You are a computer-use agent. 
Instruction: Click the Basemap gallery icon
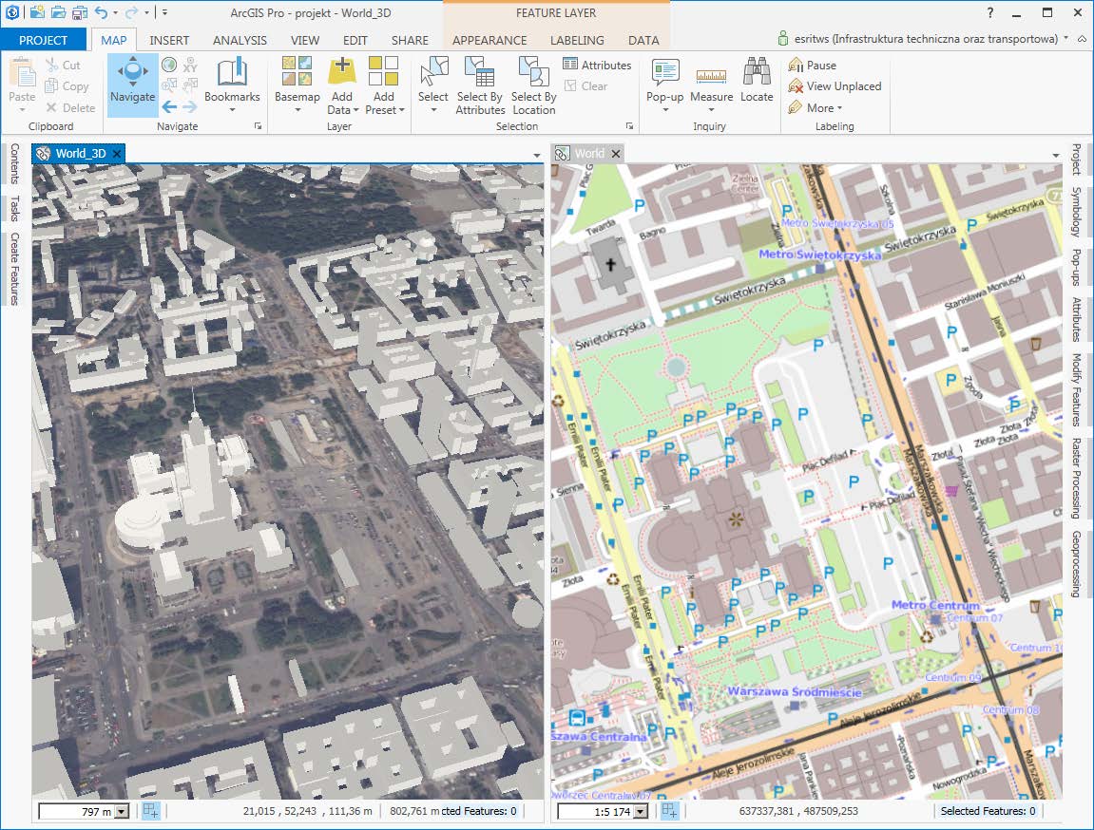click(x=297, y=71)
